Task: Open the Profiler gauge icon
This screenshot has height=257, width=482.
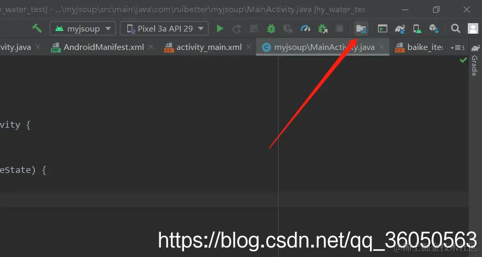Action: pyautogui.click(x=305, y=28)
